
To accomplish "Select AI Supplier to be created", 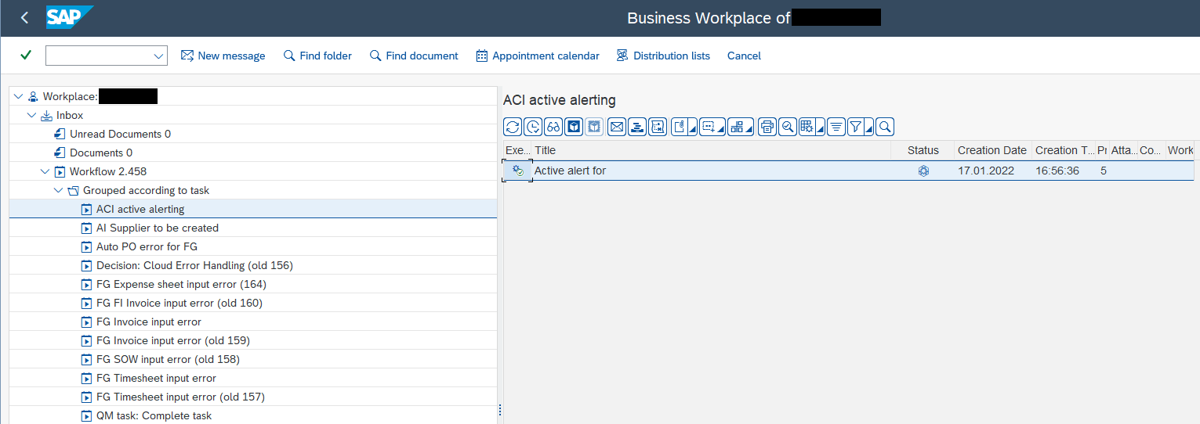I will (x=158, y=228).
